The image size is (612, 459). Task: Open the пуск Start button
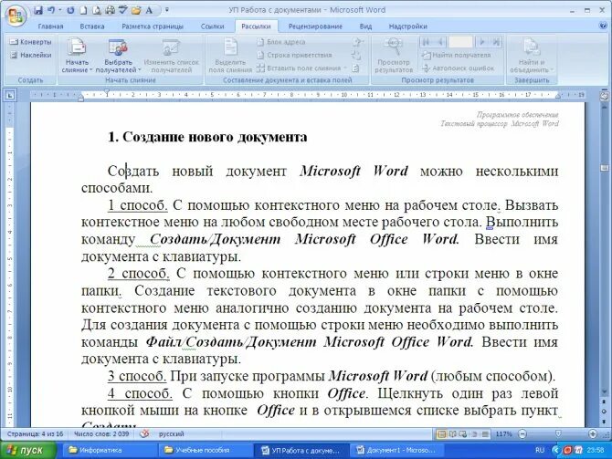[28, 451]
